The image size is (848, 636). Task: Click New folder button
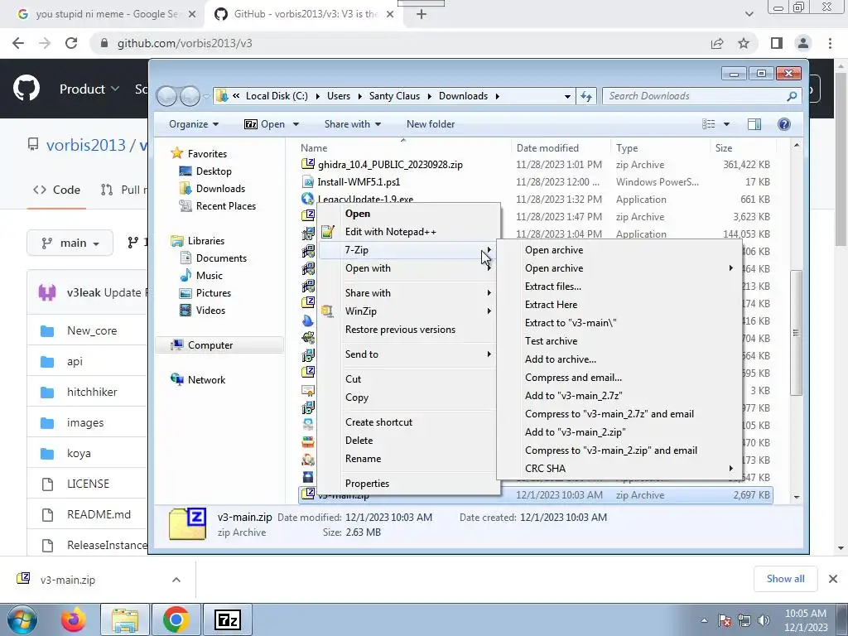click(431, 124)
